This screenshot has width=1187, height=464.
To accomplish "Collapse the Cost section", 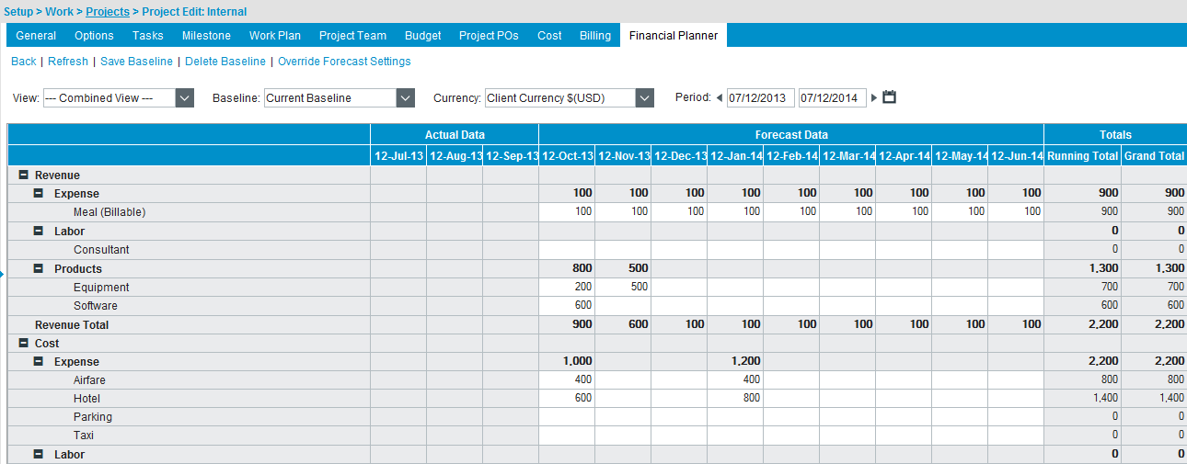I will (x=23, y=343).
